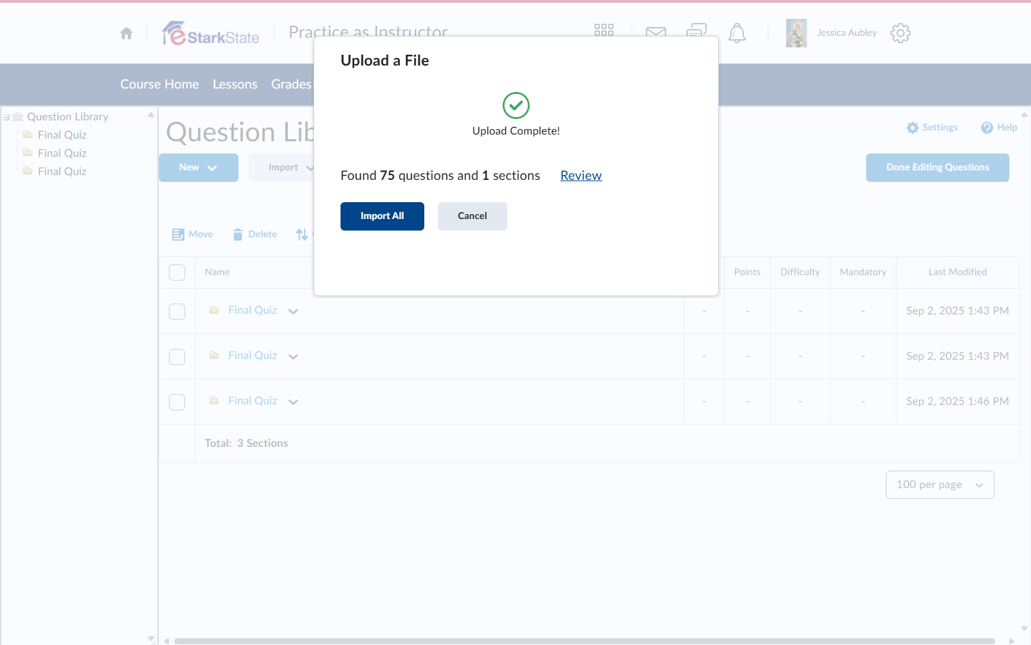Click Jessica Aubley username
The width and height of the screenshot is (1031, 645).
(x=847, y=33)
